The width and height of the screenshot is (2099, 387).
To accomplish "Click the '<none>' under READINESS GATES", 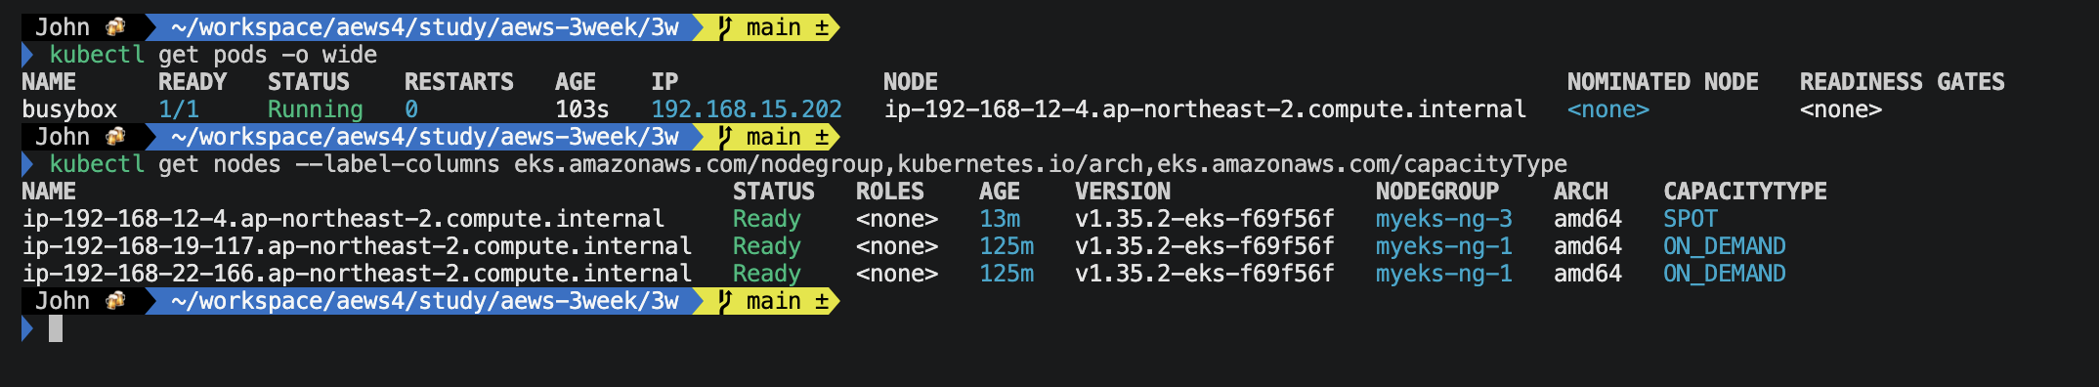I will [1841, 109].
